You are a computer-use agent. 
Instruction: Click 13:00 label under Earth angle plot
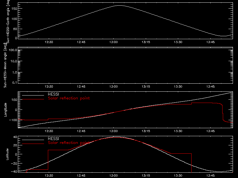coord(114,42)
